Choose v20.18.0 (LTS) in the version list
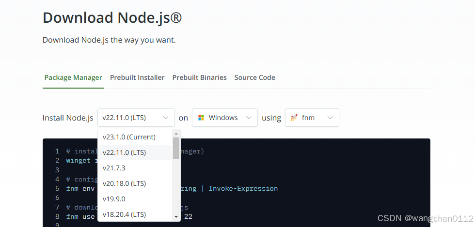Screen dimensions: 475x227 pos(135,183)
